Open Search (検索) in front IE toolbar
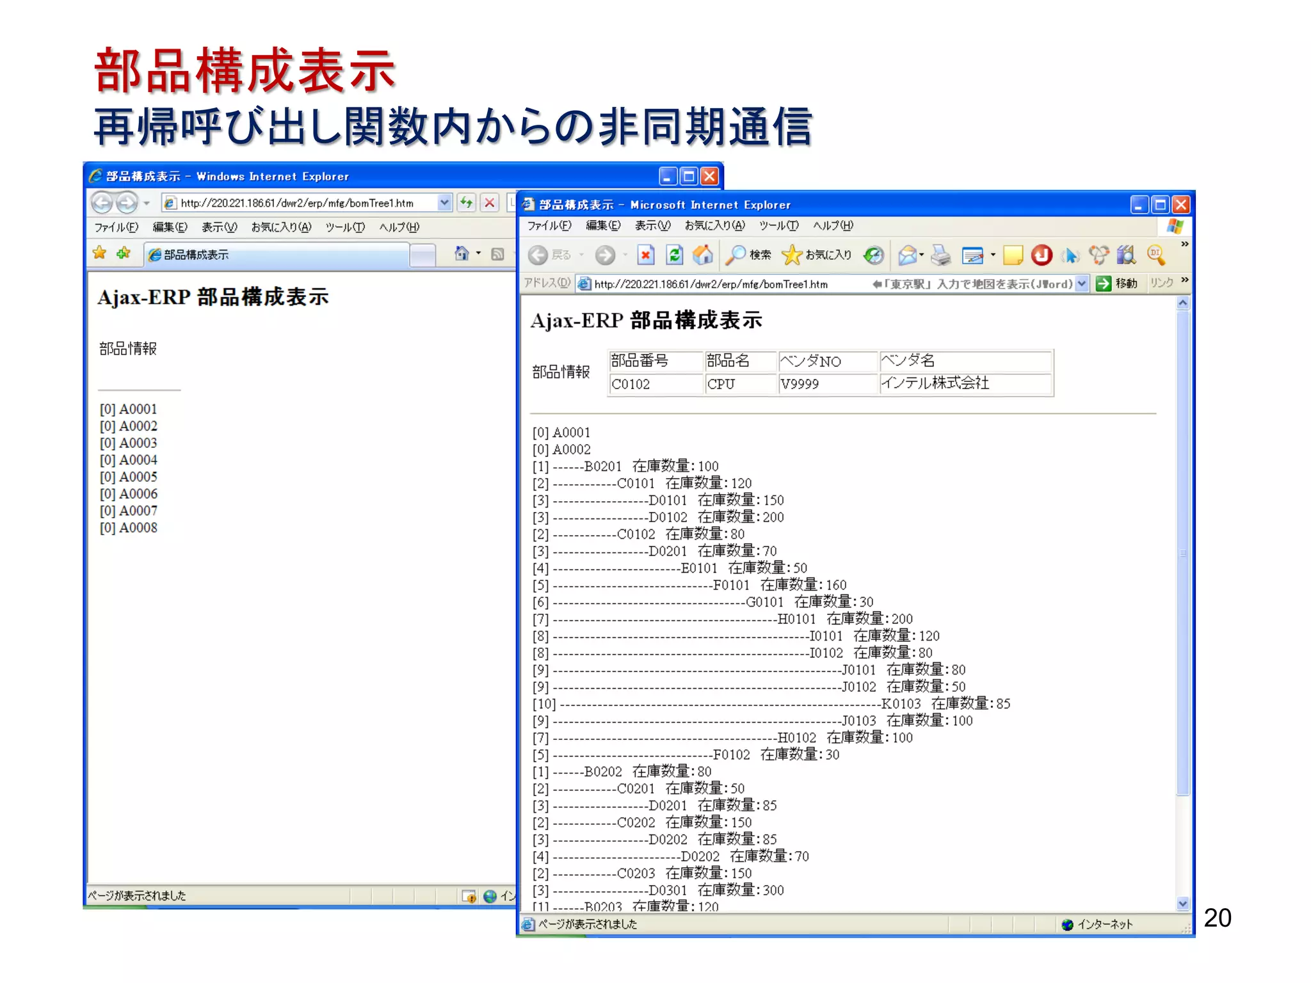 (749, 255)
